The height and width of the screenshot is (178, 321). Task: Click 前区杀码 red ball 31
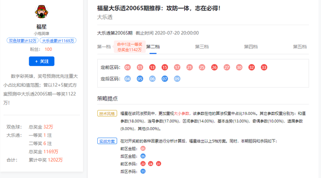coord(159,164)
